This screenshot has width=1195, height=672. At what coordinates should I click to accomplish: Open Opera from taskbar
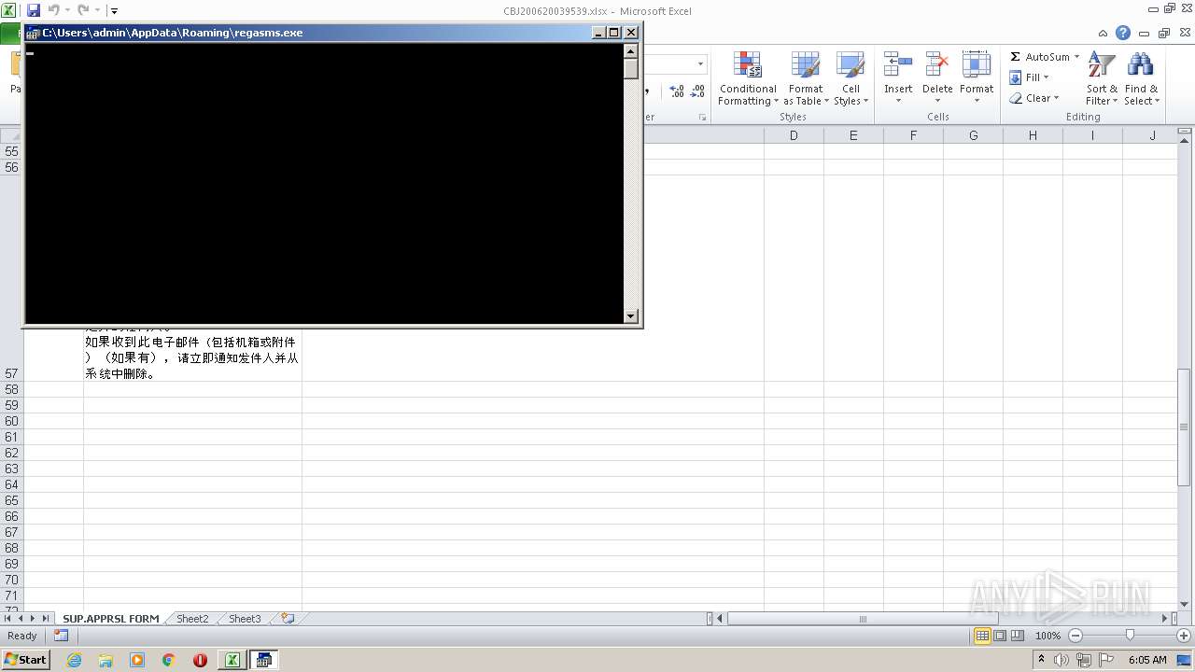(x=200, y=660)
